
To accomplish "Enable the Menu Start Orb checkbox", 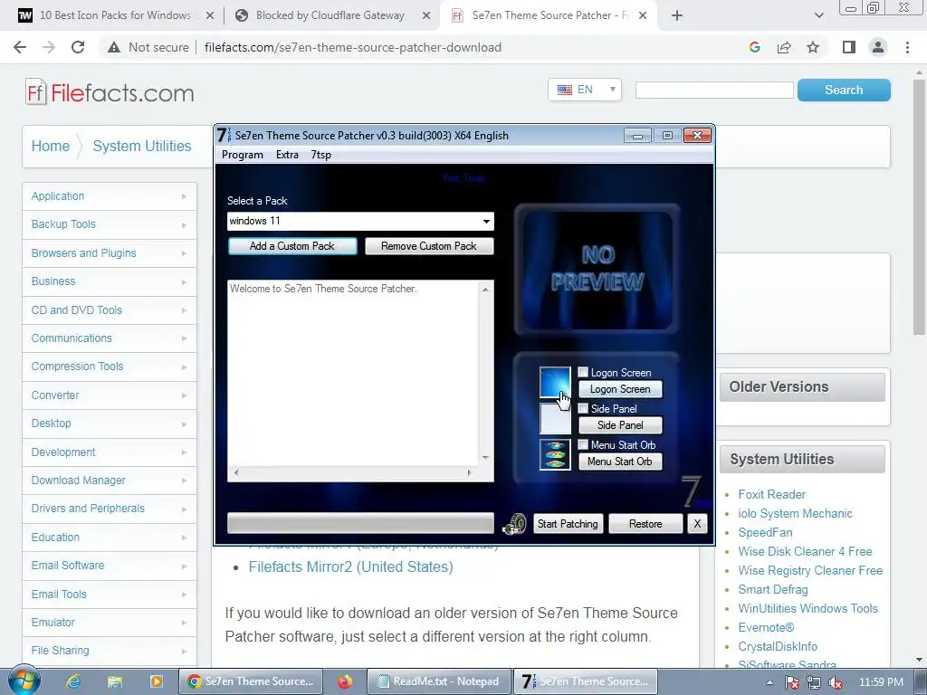I will (x=583, y=444).
